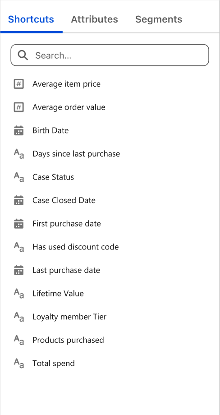Click the calendar icon next to Birth Date
This screenshot has width=220, height=415.
click(19, 131)
